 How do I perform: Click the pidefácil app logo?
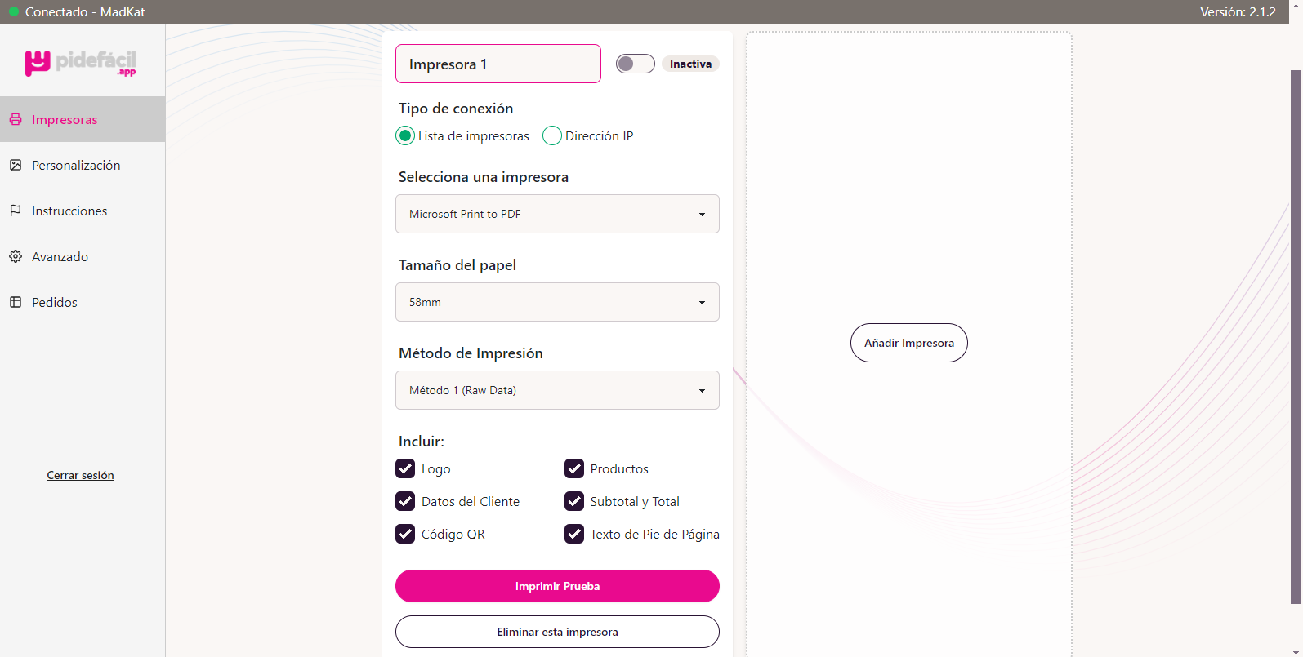coord(81,60)
